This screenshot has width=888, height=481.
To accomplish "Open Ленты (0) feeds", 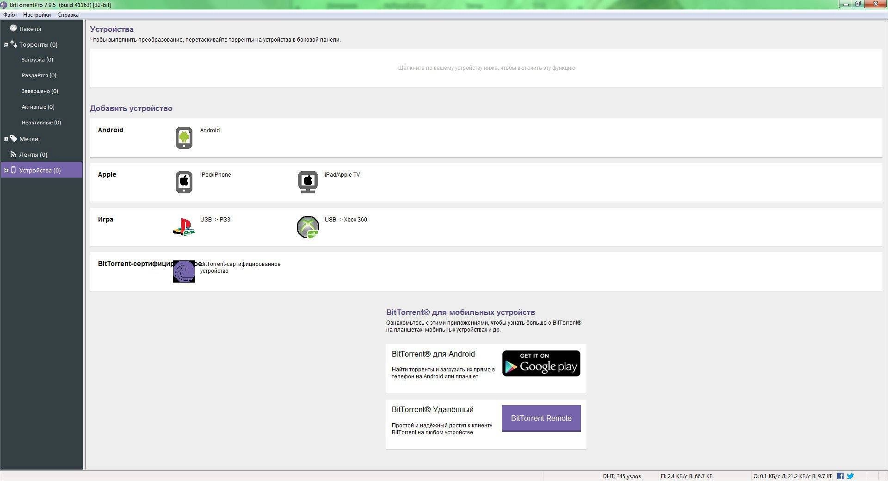I will [33, 154].
